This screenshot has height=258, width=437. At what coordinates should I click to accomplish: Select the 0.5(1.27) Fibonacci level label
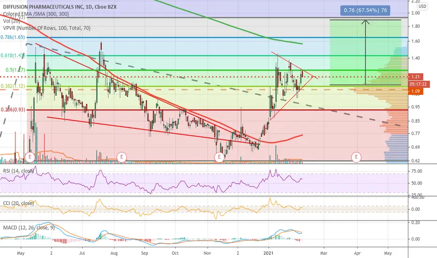tap(15, 70)
